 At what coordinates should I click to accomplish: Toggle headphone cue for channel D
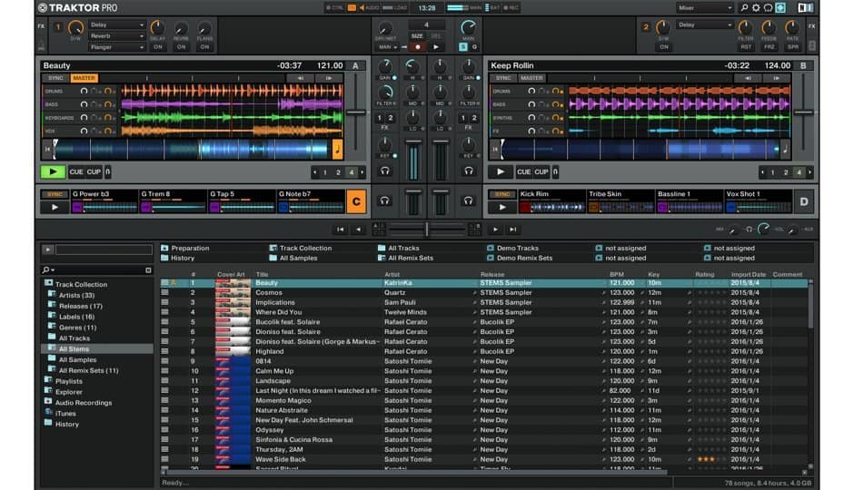tap(469, 201)
